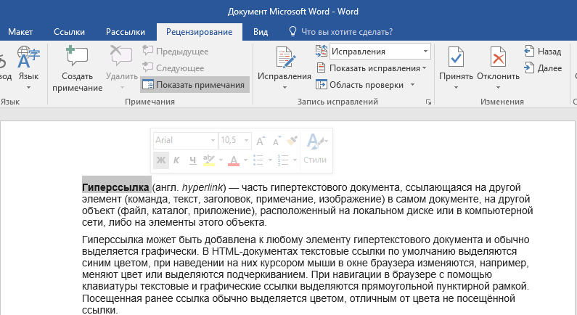Screen dimensions: 577x315
Task: Switch to the Ссылки ribbon tab
Action: point(69,31)
